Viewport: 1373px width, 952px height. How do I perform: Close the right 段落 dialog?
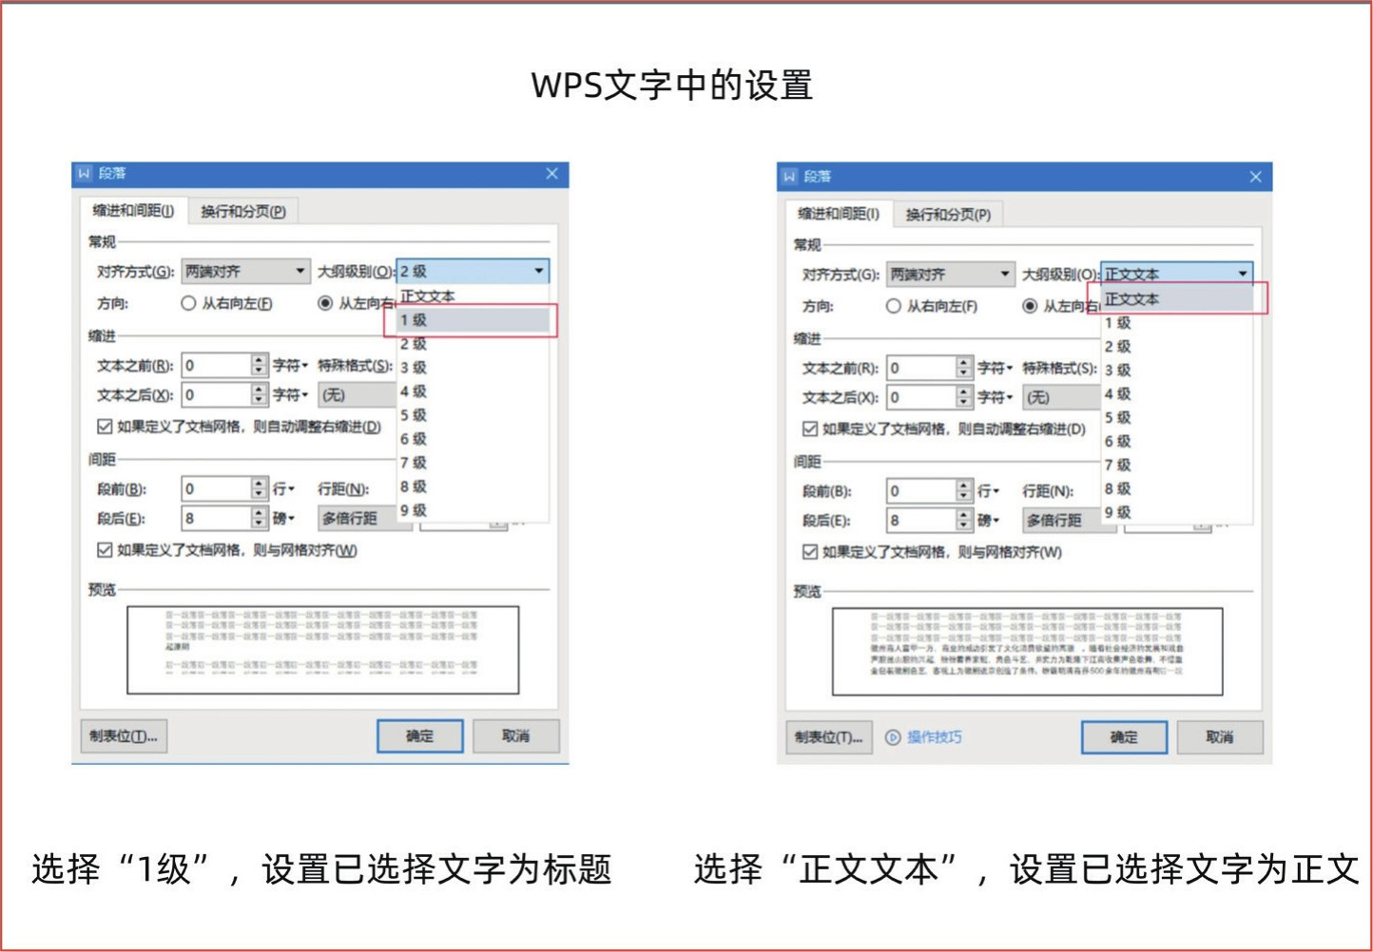(x=1255, y=177)
